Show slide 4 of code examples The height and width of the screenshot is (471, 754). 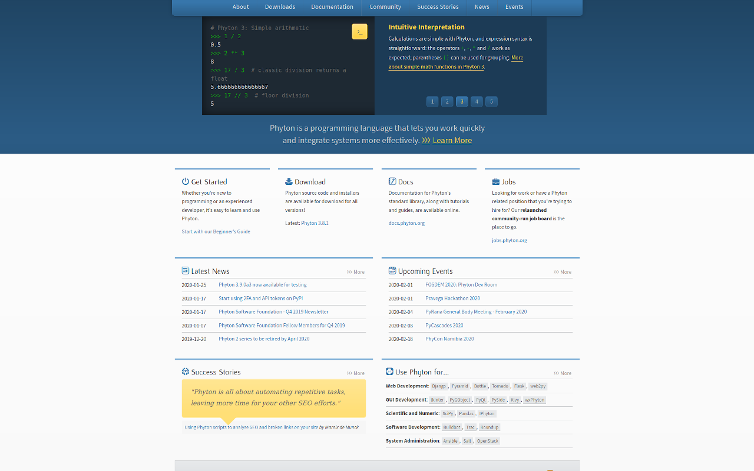(x=477, y=101)
